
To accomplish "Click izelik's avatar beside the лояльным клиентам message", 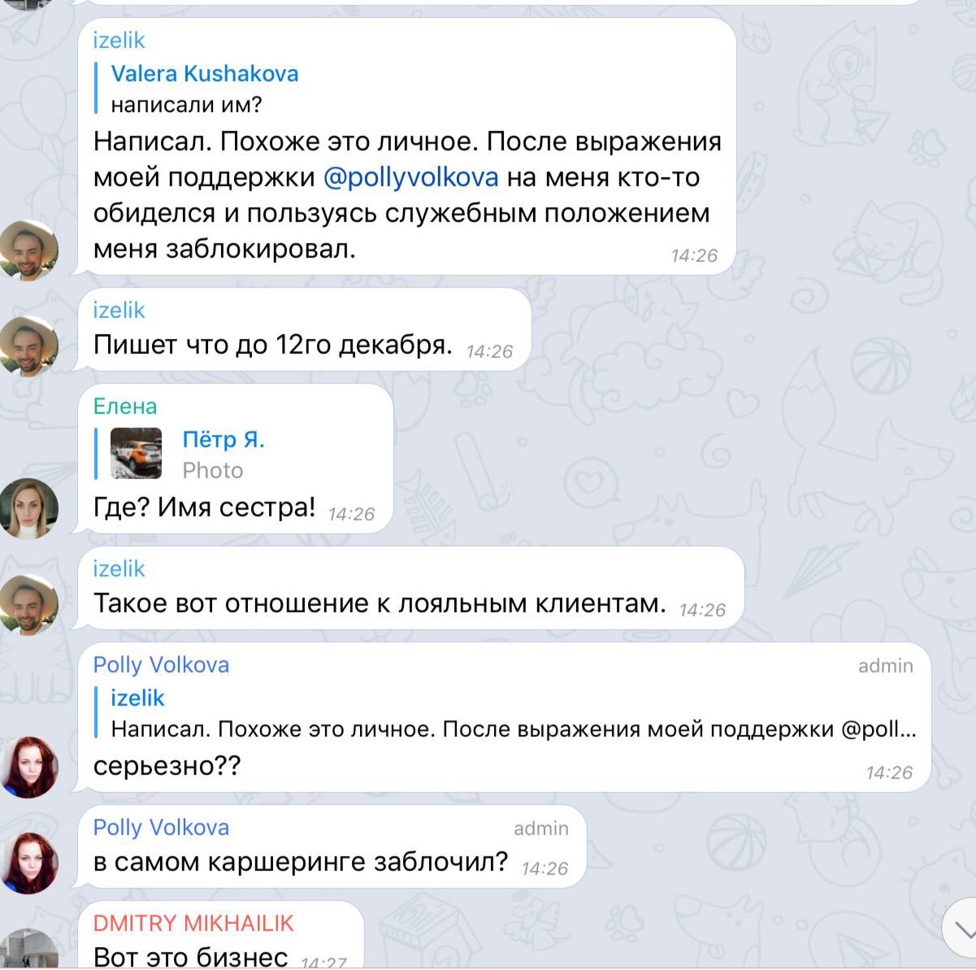I will tap(29, 604).
